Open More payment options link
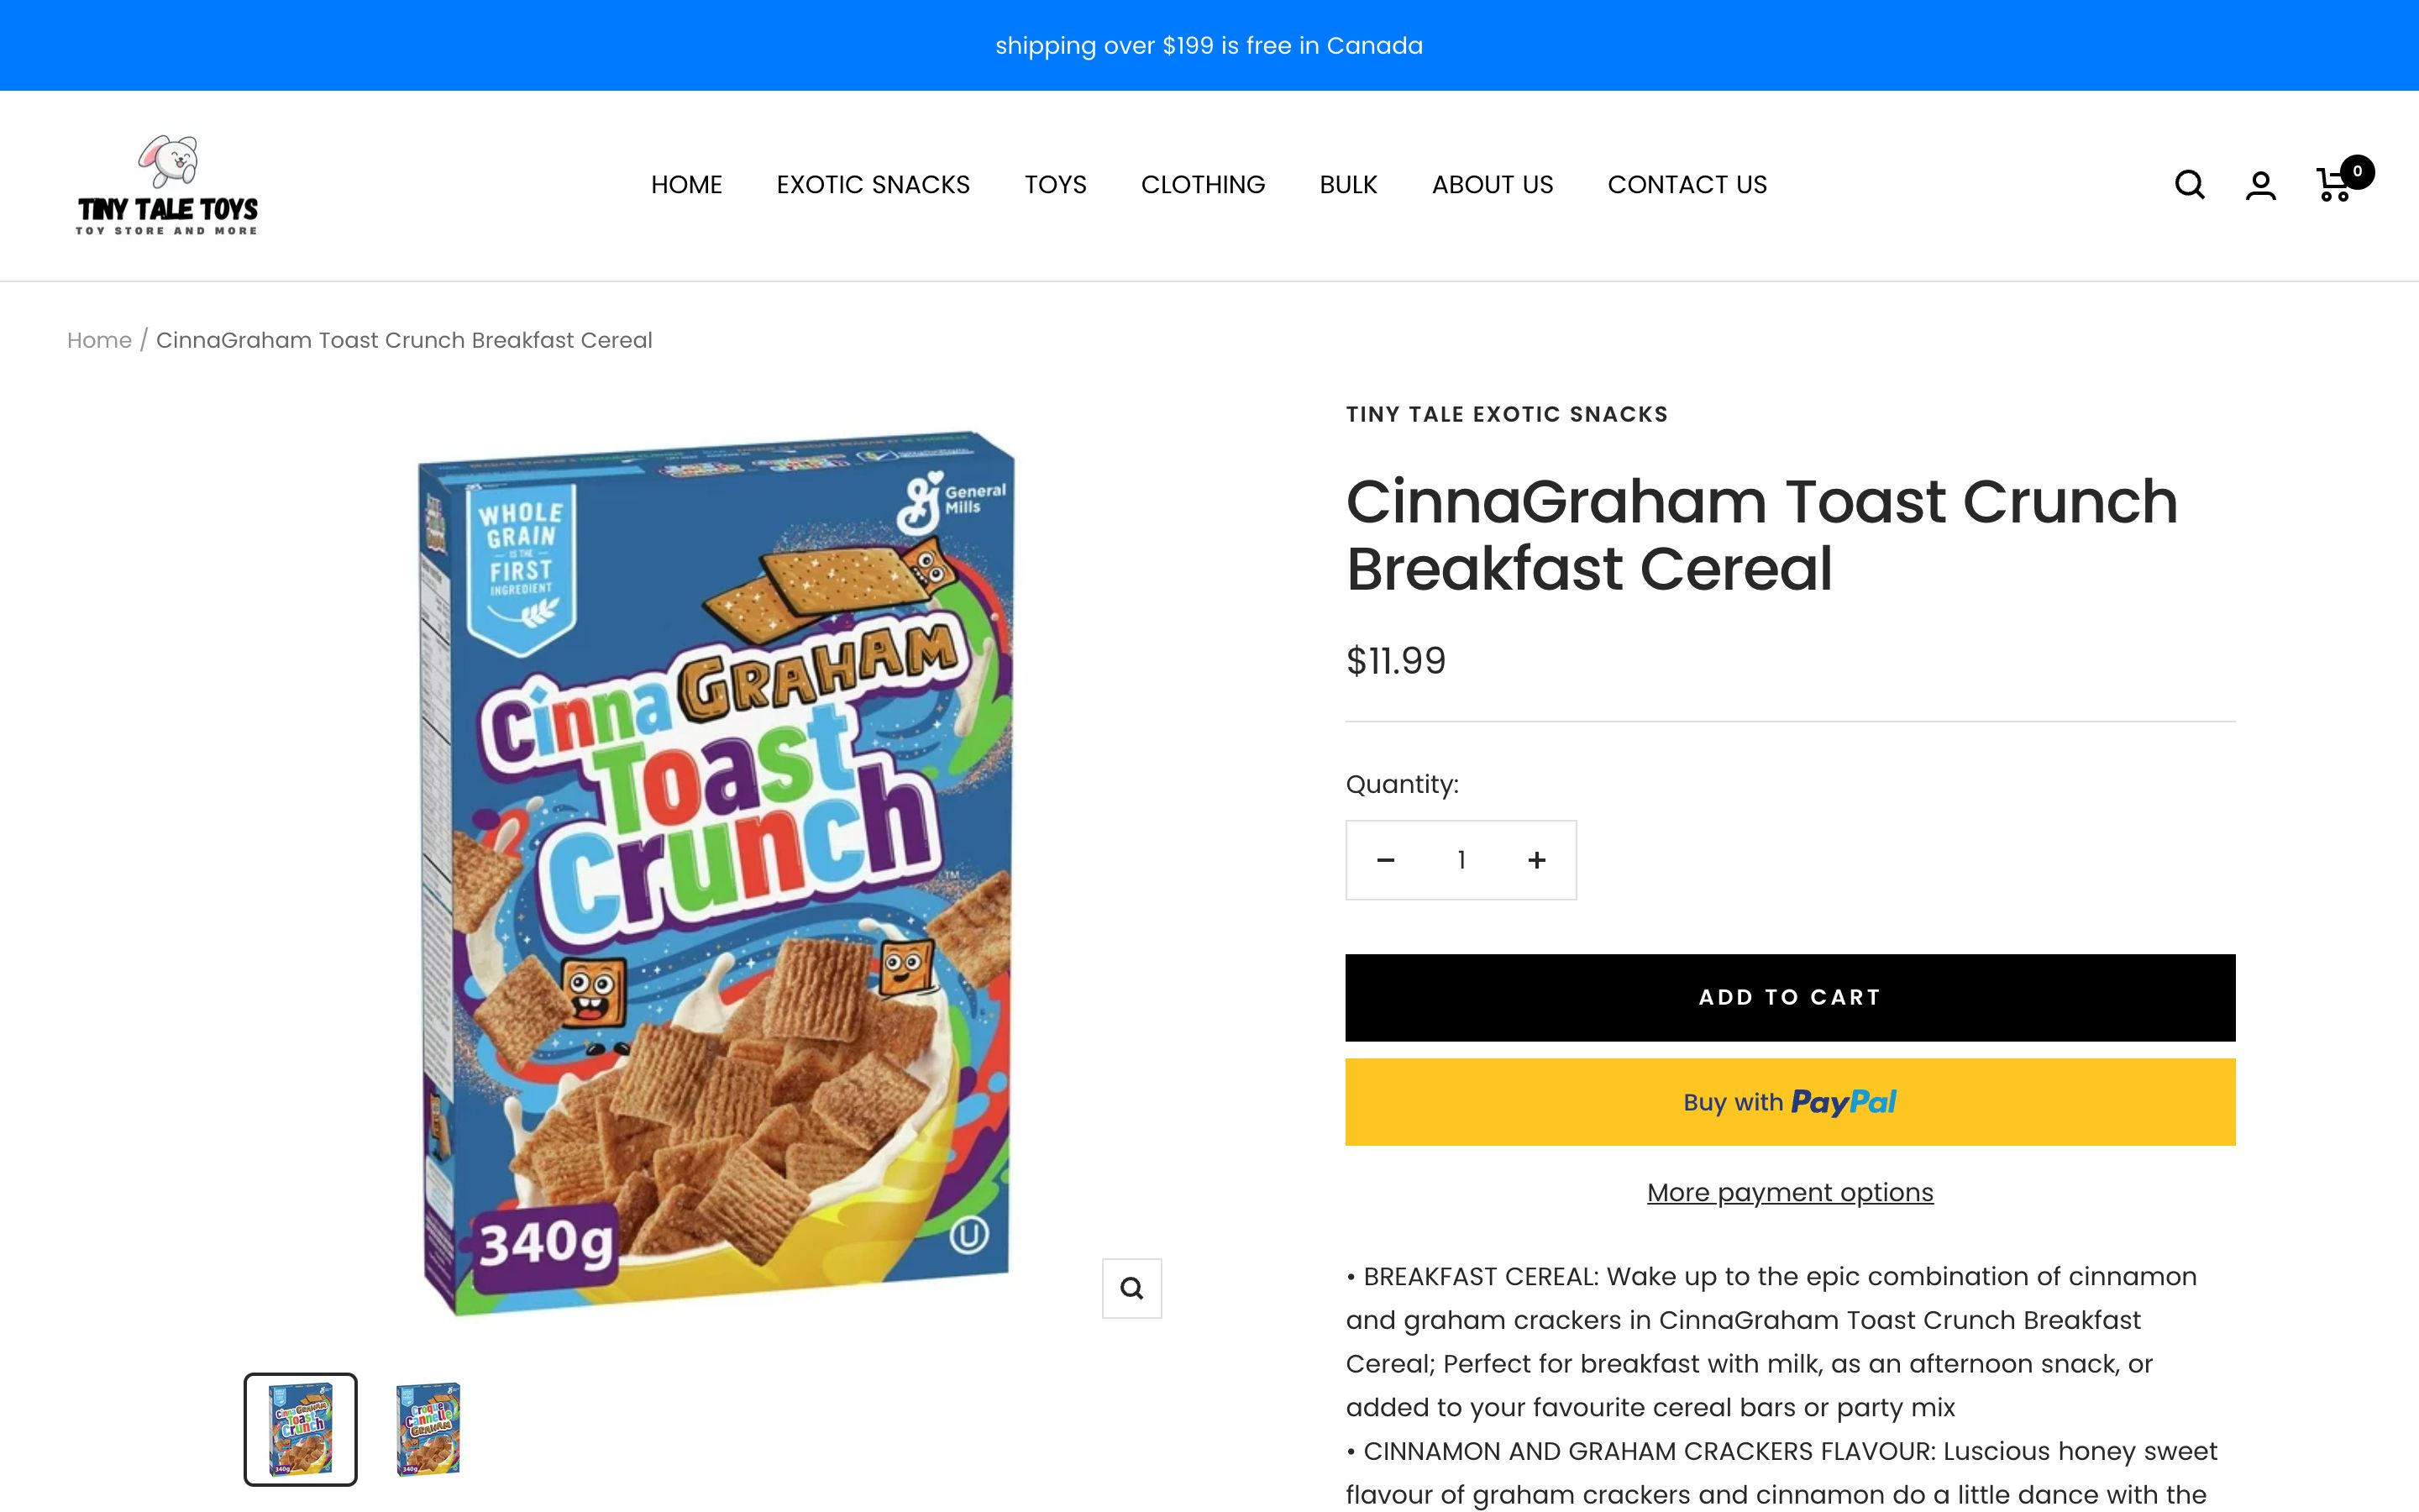Image resolution: width=2419 pixels, height=1512 pixels. (x=1789, y=1192)
